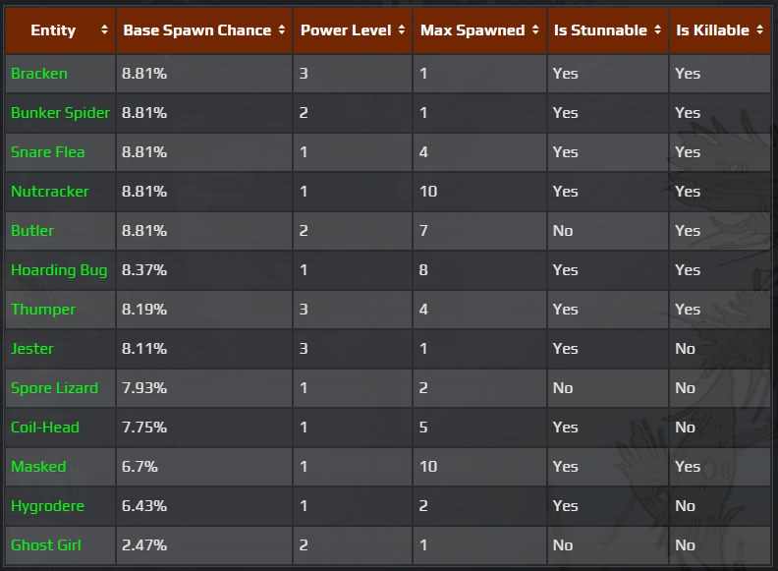
Task: Follow the Snare Flea link
Action: click(x=48, y=152)
